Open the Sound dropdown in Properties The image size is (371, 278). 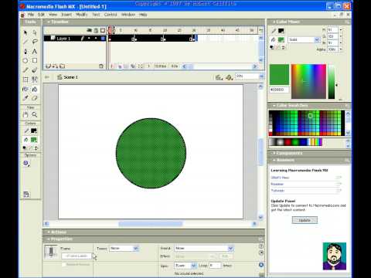tap(204, 249)
